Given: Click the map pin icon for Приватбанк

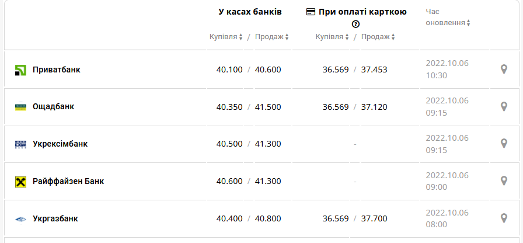Looking at the screenshot, I should 504,70.
